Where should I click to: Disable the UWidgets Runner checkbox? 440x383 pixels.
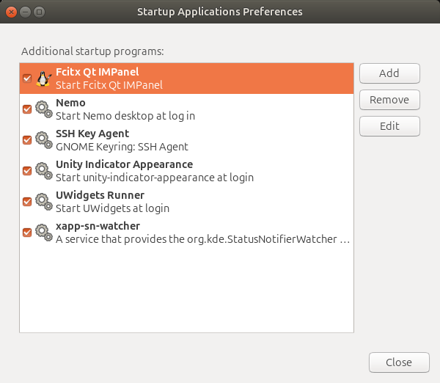[x=27, y=202]
